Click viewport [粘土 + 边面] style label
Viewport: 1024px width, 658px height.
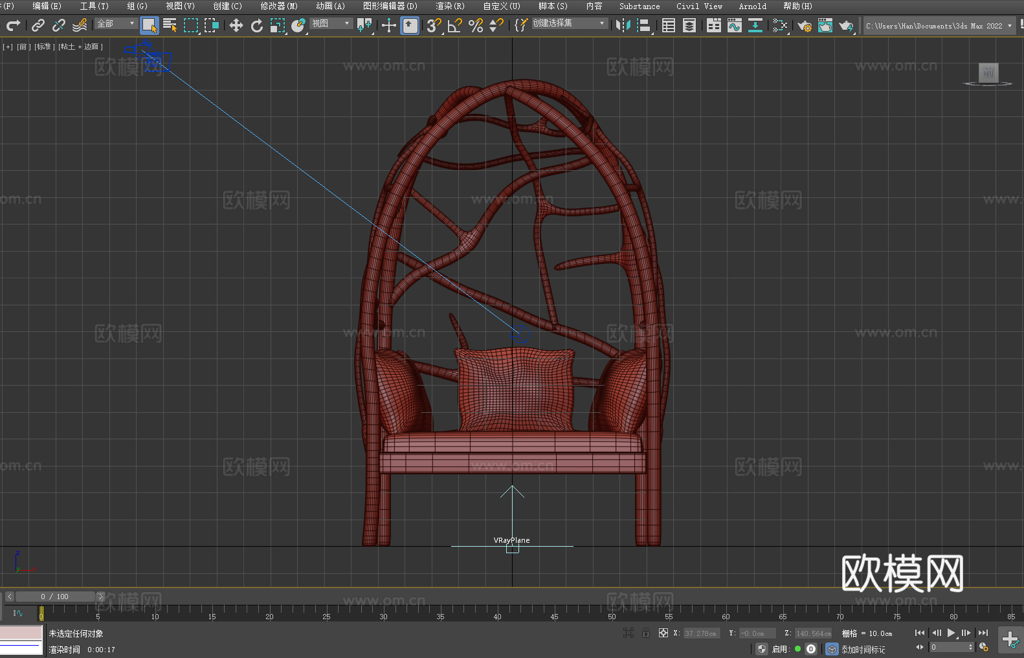[x=81, y=47]
